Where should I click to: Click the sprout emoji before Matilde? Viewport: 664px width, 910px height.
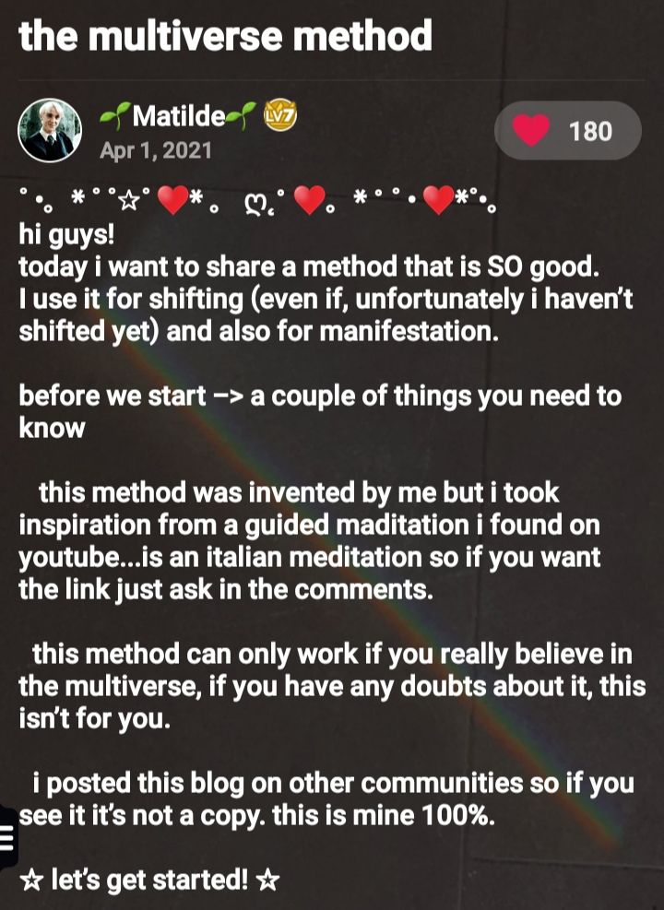114,116
